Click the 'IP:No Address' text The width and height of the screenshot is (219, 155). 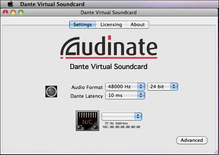116,123
